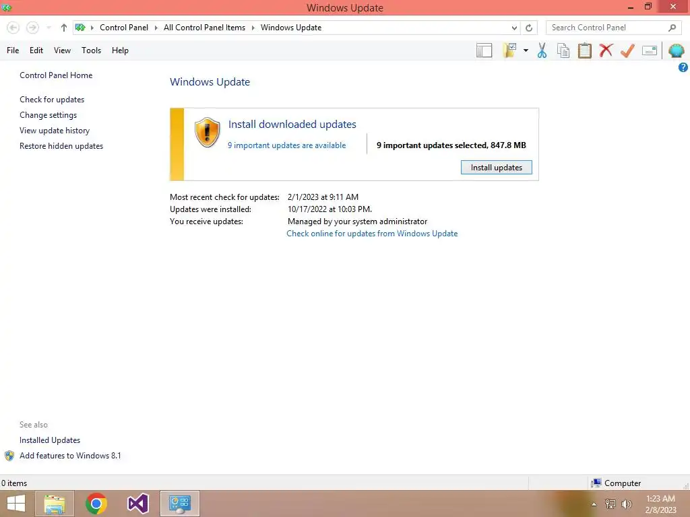The height and width of the screenshot is (517, 690).
Task: Open Restore hidden updates
Action: (61, 146)
